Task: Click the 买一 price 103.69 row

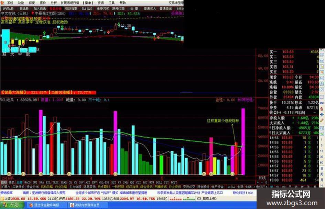Action: [x=294, y=52]
